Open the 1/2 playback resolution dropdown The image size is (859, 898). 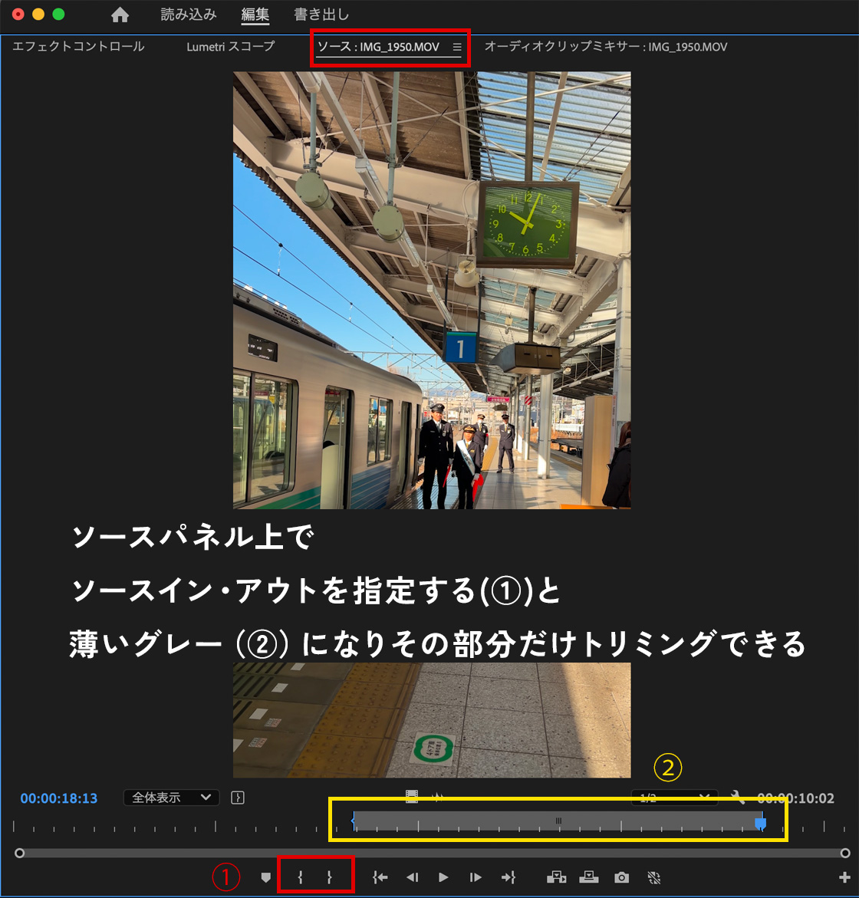point(674,798)
